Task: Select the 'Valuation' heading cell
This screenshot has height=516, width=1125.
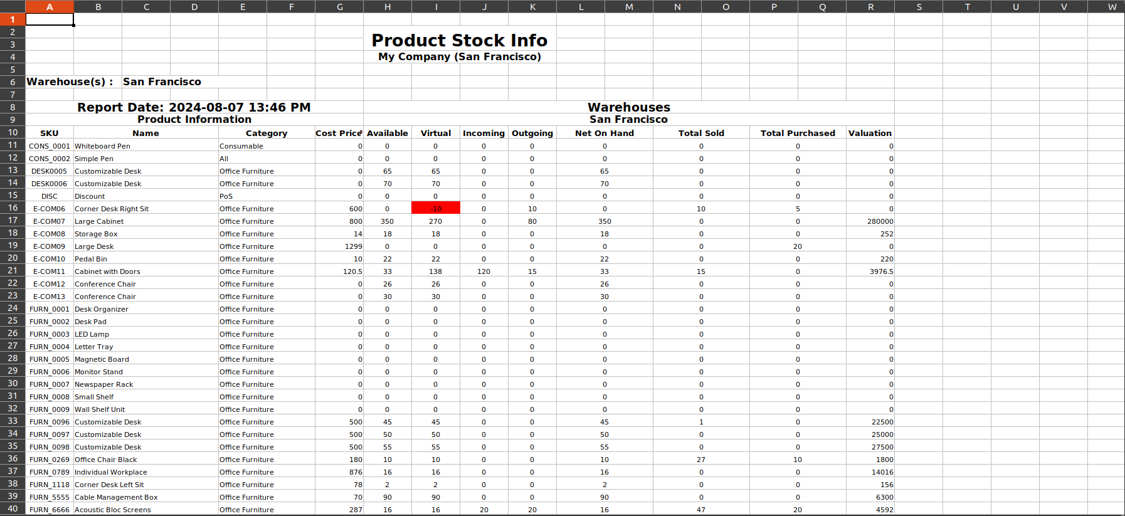Action: [x=870, y=133]
